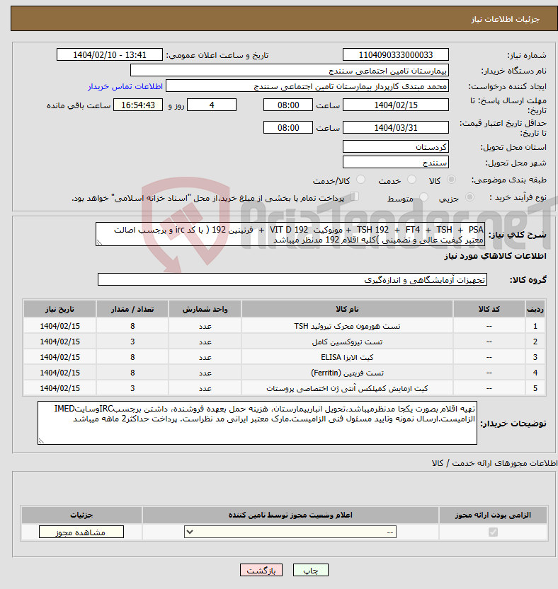
Task: Expand the supplier license status dropdown
Action: (x=290, y=532)
